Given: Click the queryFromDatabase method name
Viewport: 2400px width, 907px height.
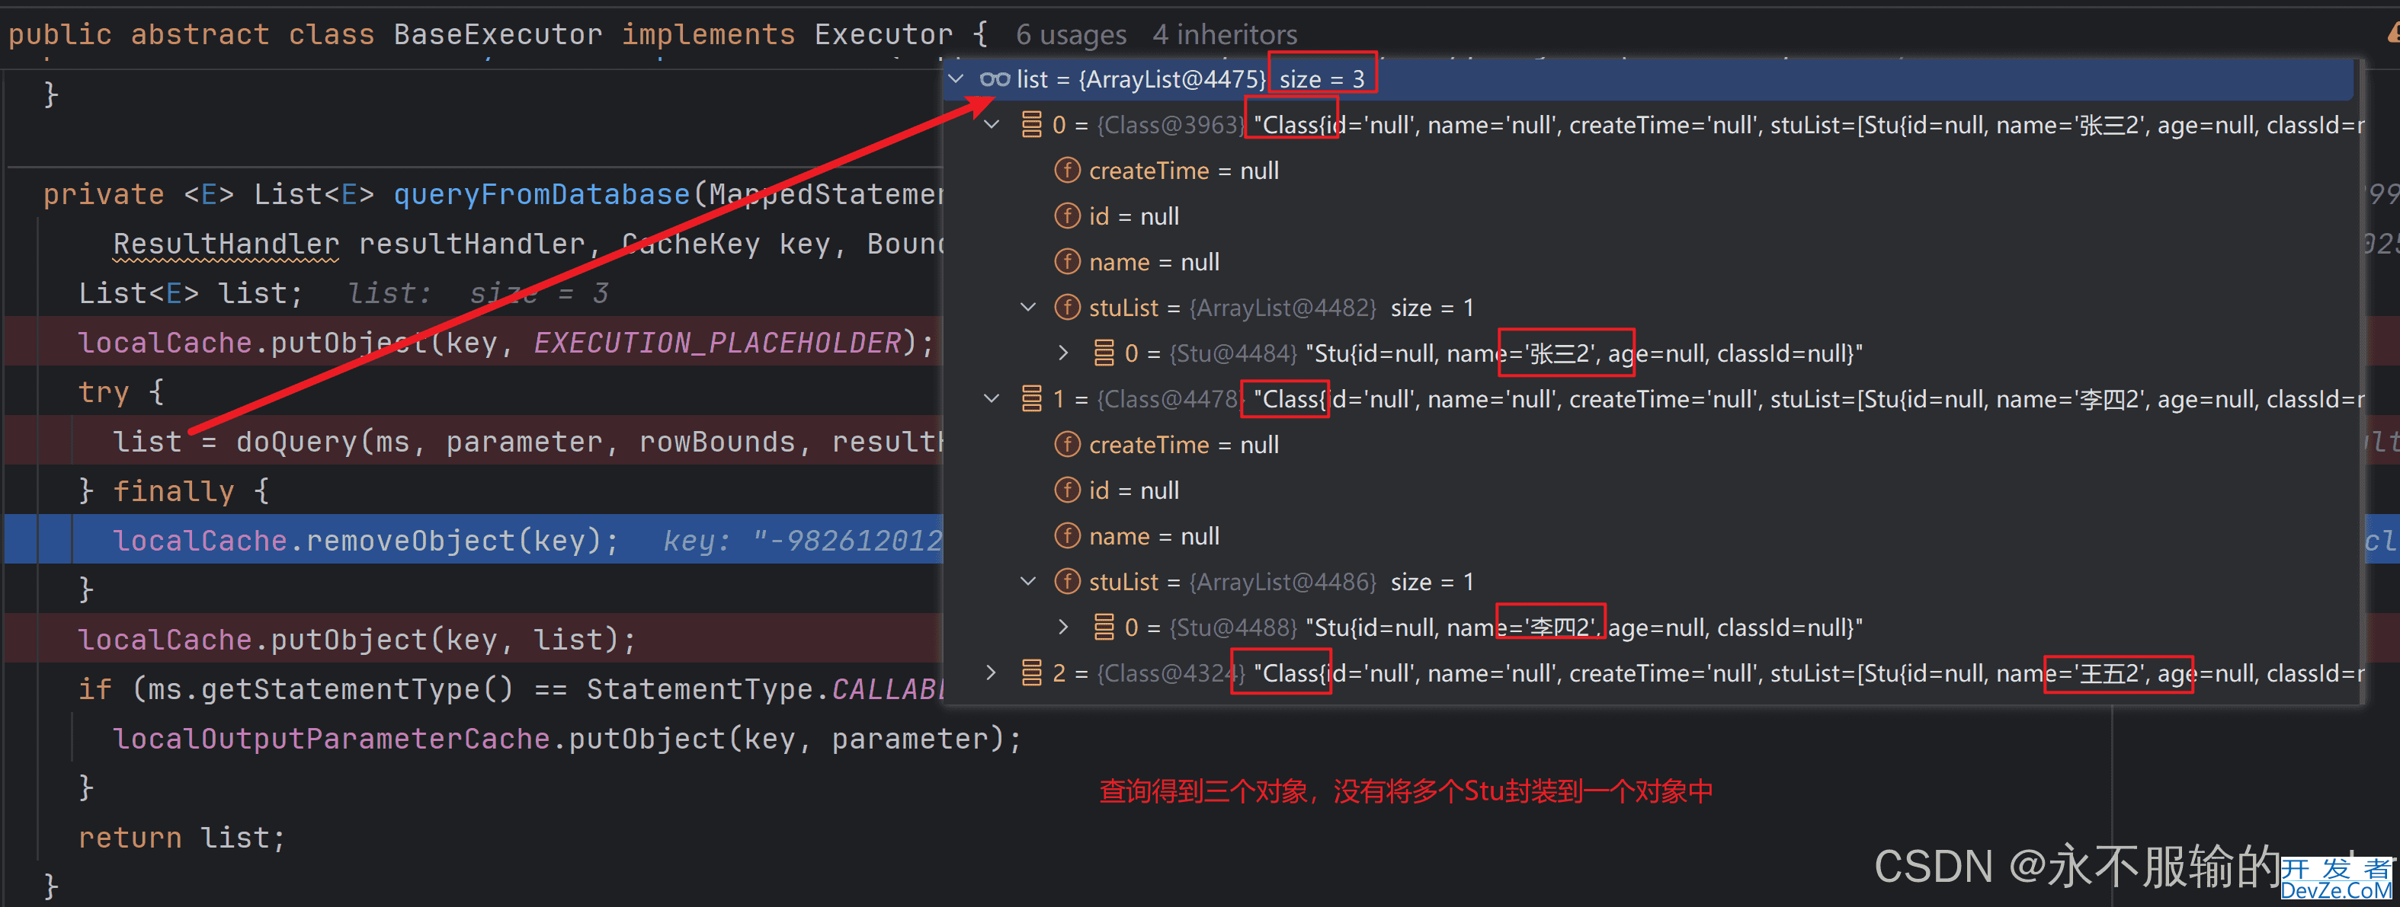Looking at the screenshot, I should point(540,195).
